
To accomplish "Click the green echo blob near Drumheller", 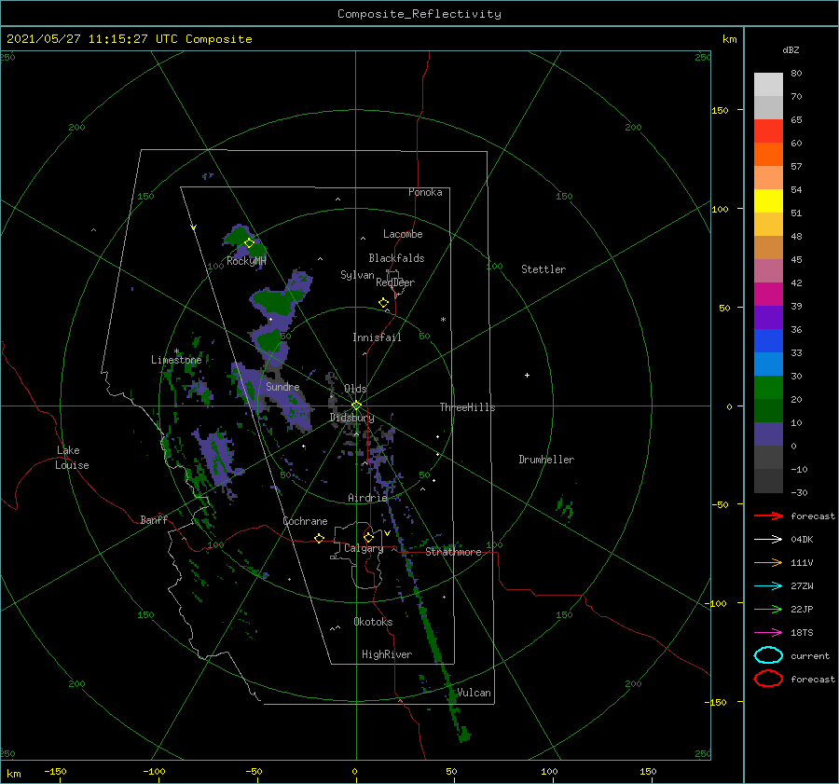I will tap(565, 508).
